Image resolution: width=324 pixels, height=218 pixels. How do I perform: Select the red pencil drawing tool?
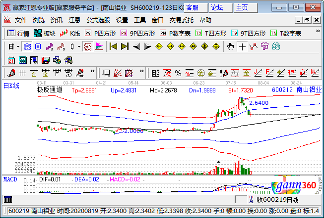[11, 73]
